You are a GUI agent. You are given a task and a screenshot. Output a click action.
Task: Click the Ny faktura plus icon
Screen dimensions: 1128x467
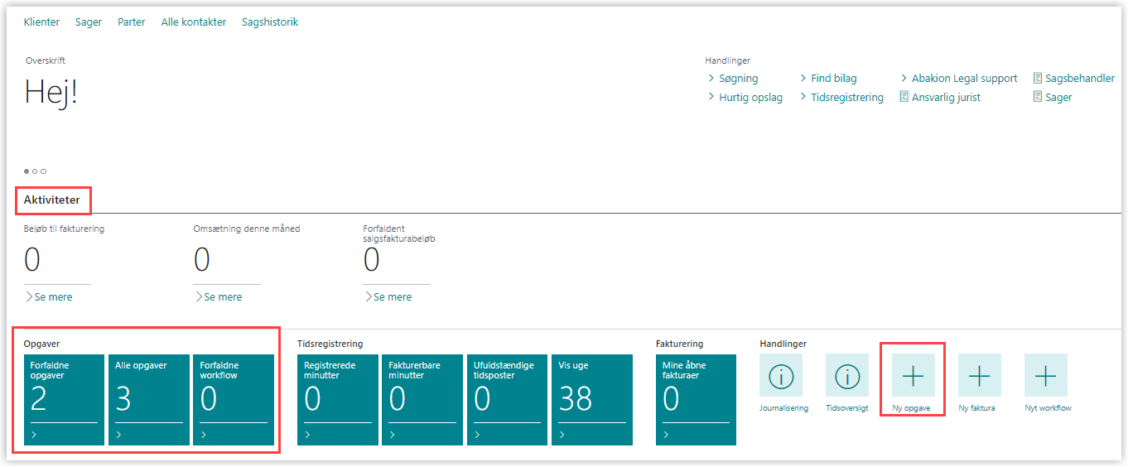pos(979,376)
